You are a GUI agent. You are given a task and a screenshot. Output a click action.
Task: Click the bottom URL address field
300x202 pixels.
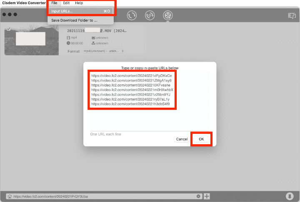104,196
